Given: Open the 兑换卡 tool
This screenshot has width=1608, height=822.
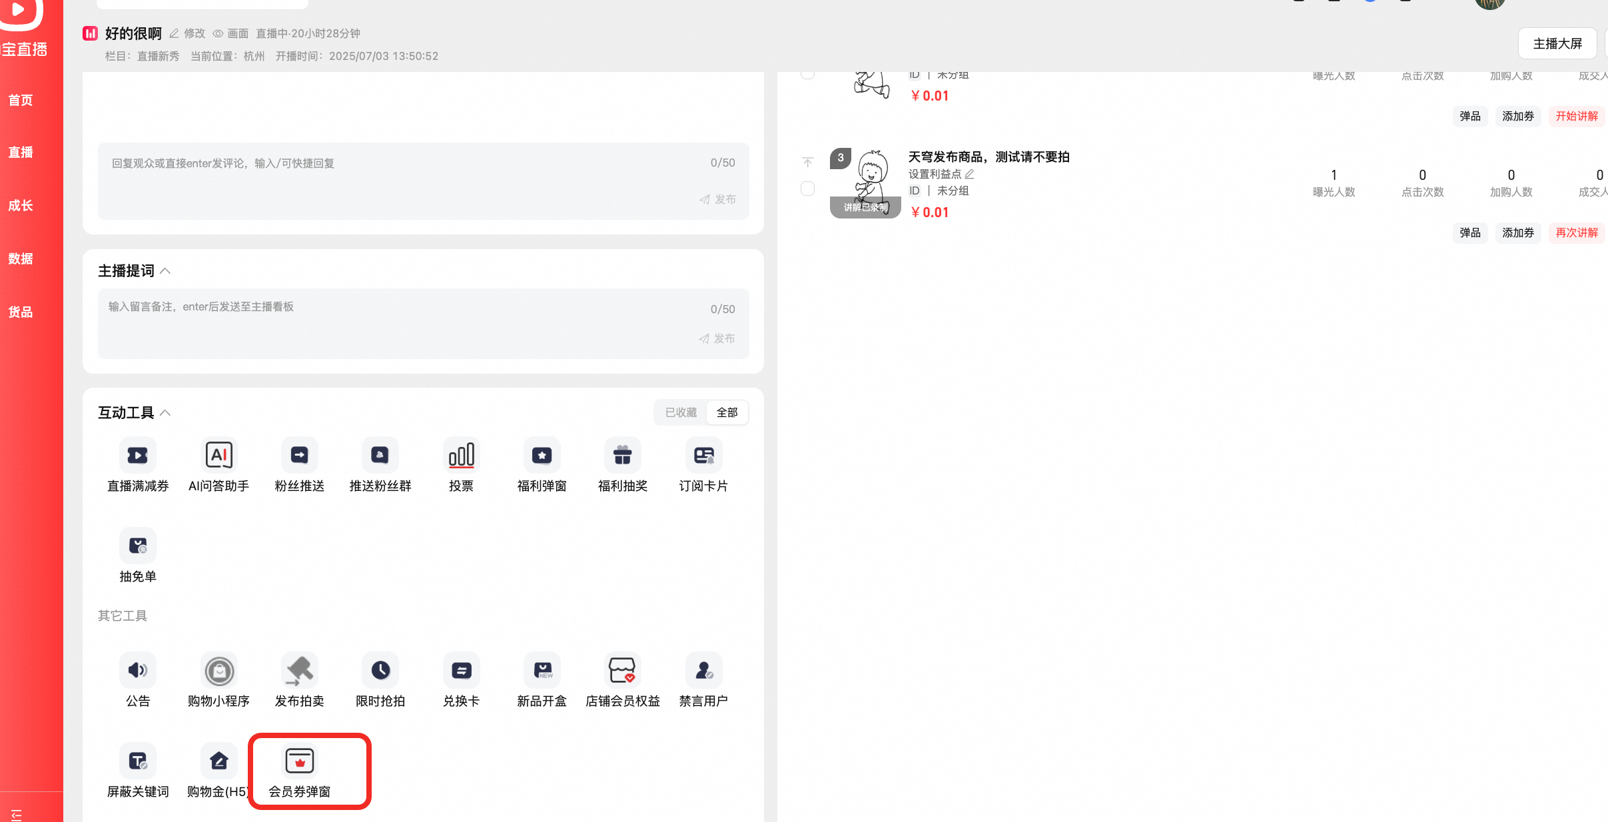Looking at the screenshot, I should pyautogui.click(x=461, y=681).
